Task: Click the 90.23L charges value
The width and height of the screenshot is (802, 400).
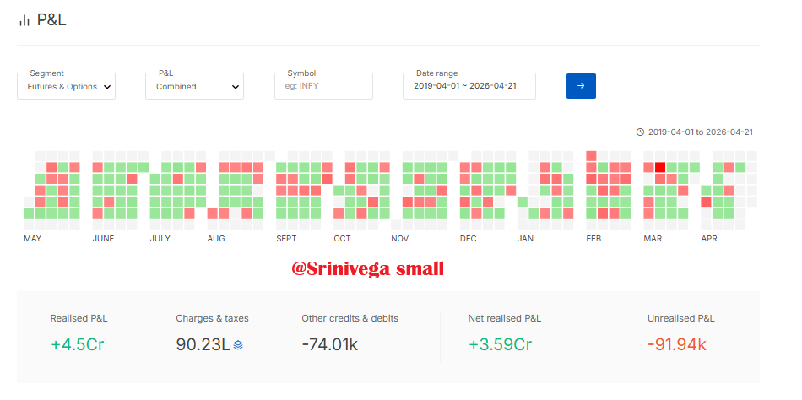Action: 203,345
